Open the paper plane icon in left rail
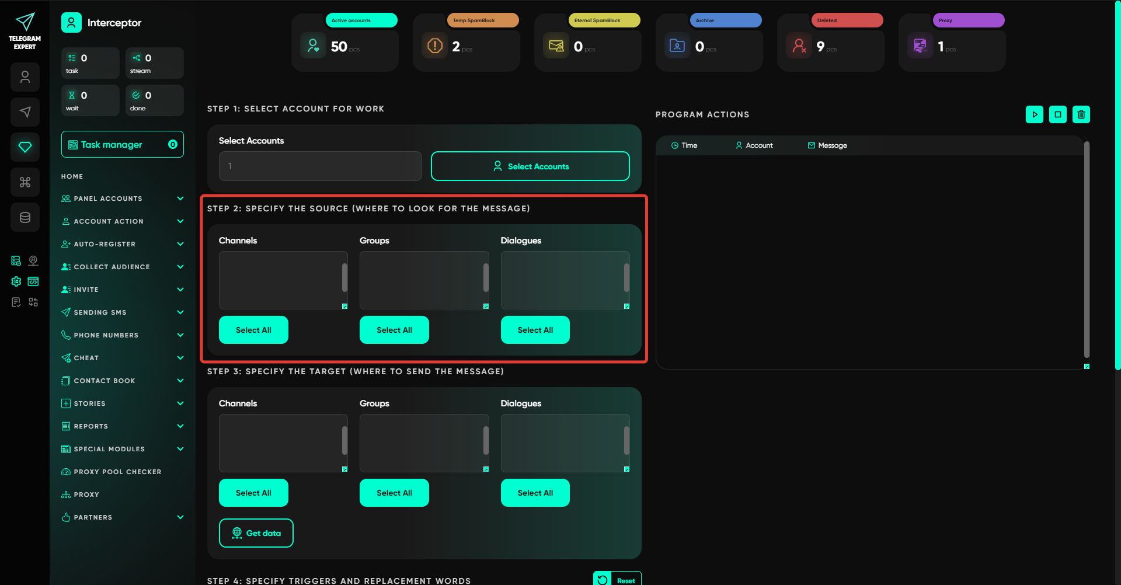Image resolution: width=1121 pixels, height=585 pixels. (x=25, y=112)
